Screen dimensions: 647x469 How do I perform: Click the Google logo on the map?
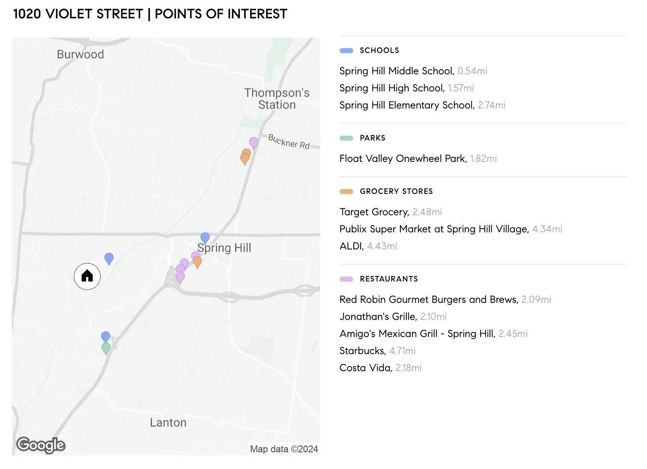pos(41,445)
